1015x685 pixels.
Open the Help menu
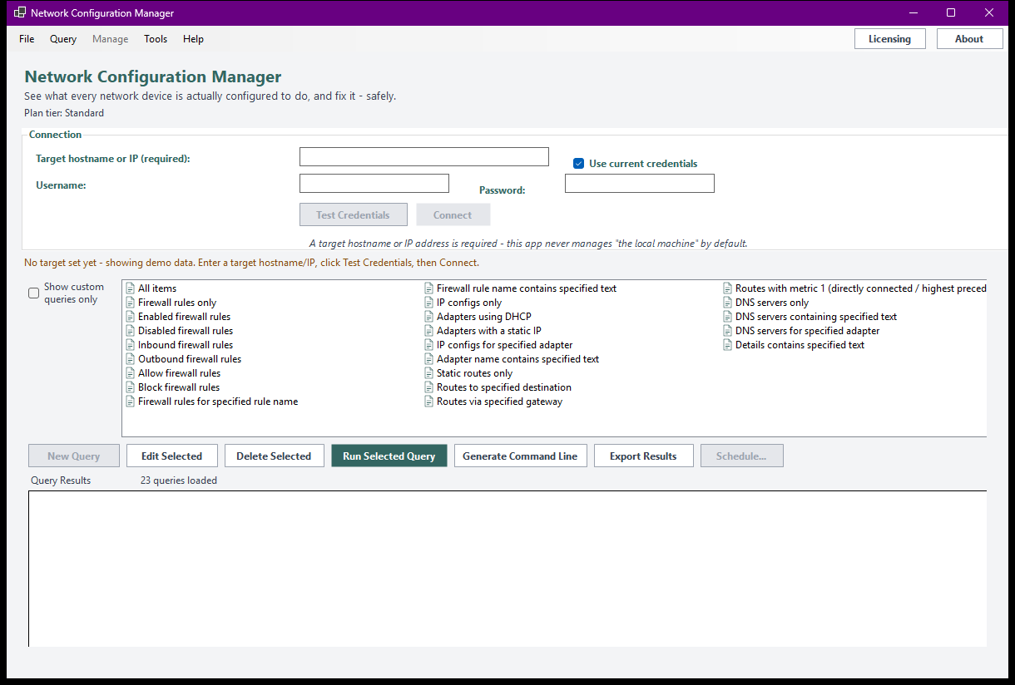[193, 39]
